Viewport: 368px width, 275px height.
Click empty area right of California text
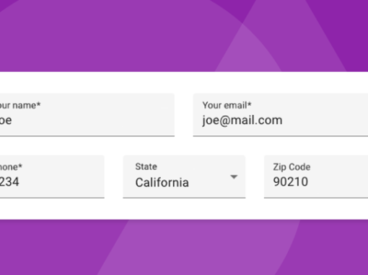click(209, 183)
